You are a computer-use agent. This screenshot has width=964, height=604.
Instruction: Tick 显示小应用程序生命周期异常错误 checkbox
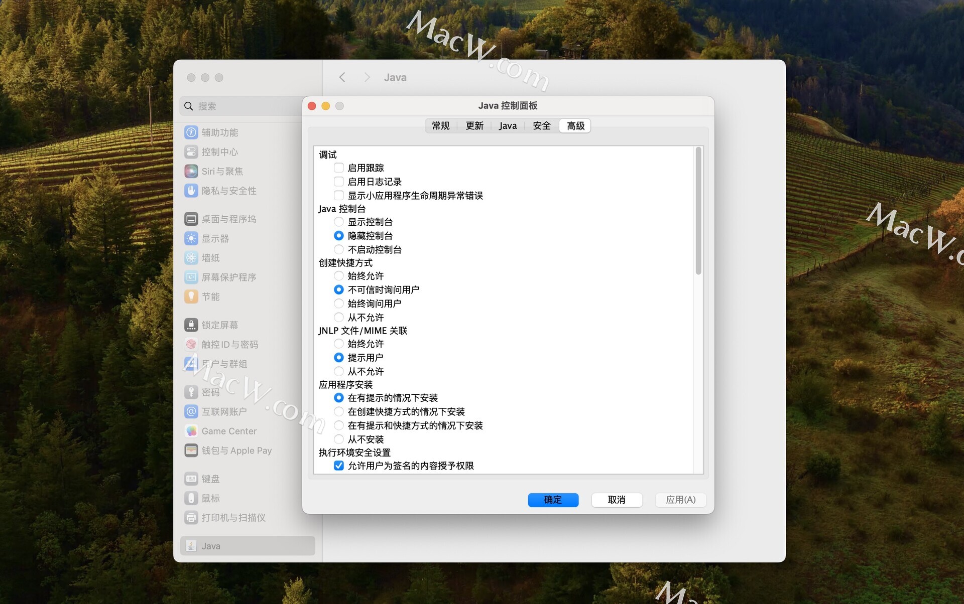tap(339, 196)
